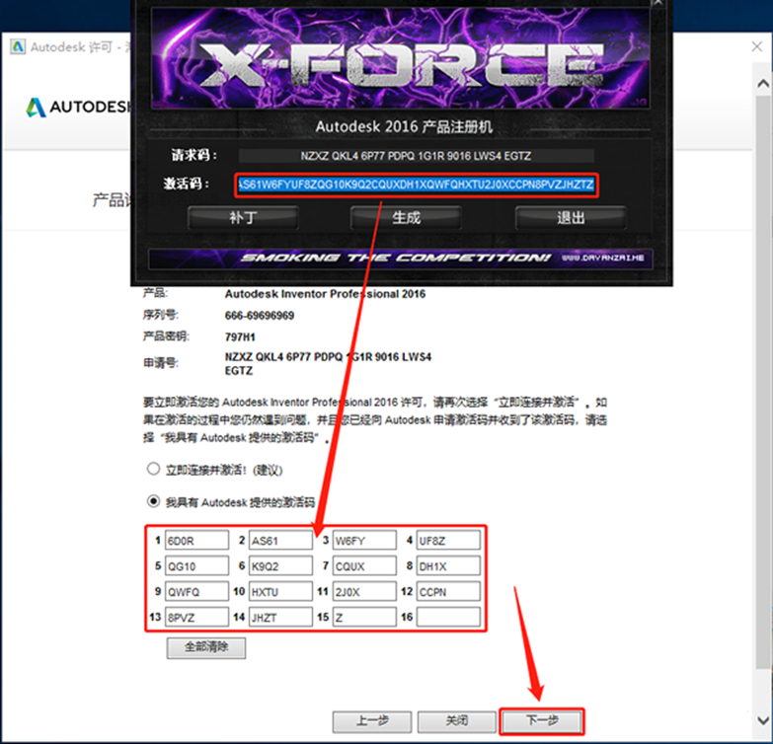Click the product name Autodesk Inventor Professional 2016

(x=325, y=294)
